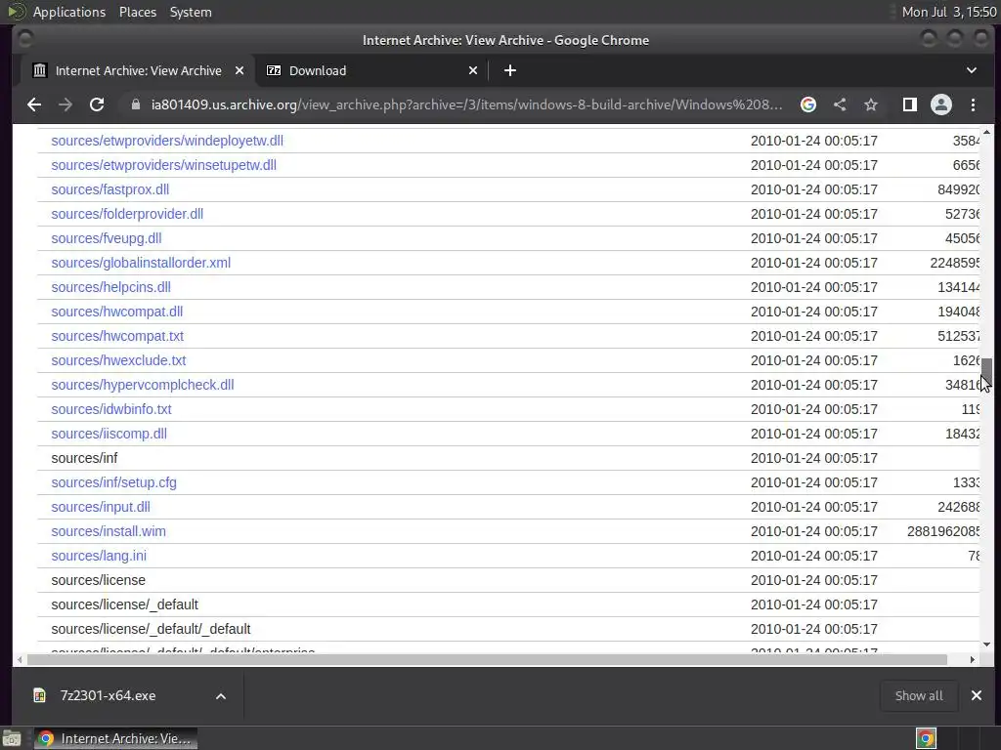The height and width of the screenshot is (750, 1001).
Task: Close the downloads shelf
Action: coord(977,695)
